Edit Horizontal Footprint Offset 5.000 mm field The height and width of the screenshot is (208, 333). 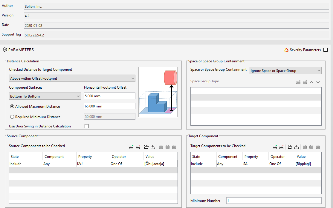point(110,96)
